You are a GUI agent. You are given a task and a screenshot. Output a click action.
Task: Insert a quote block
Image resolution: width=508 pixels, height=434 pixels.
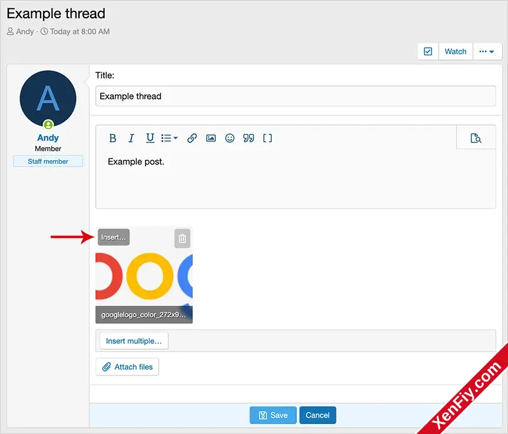[x=249, y=138]
